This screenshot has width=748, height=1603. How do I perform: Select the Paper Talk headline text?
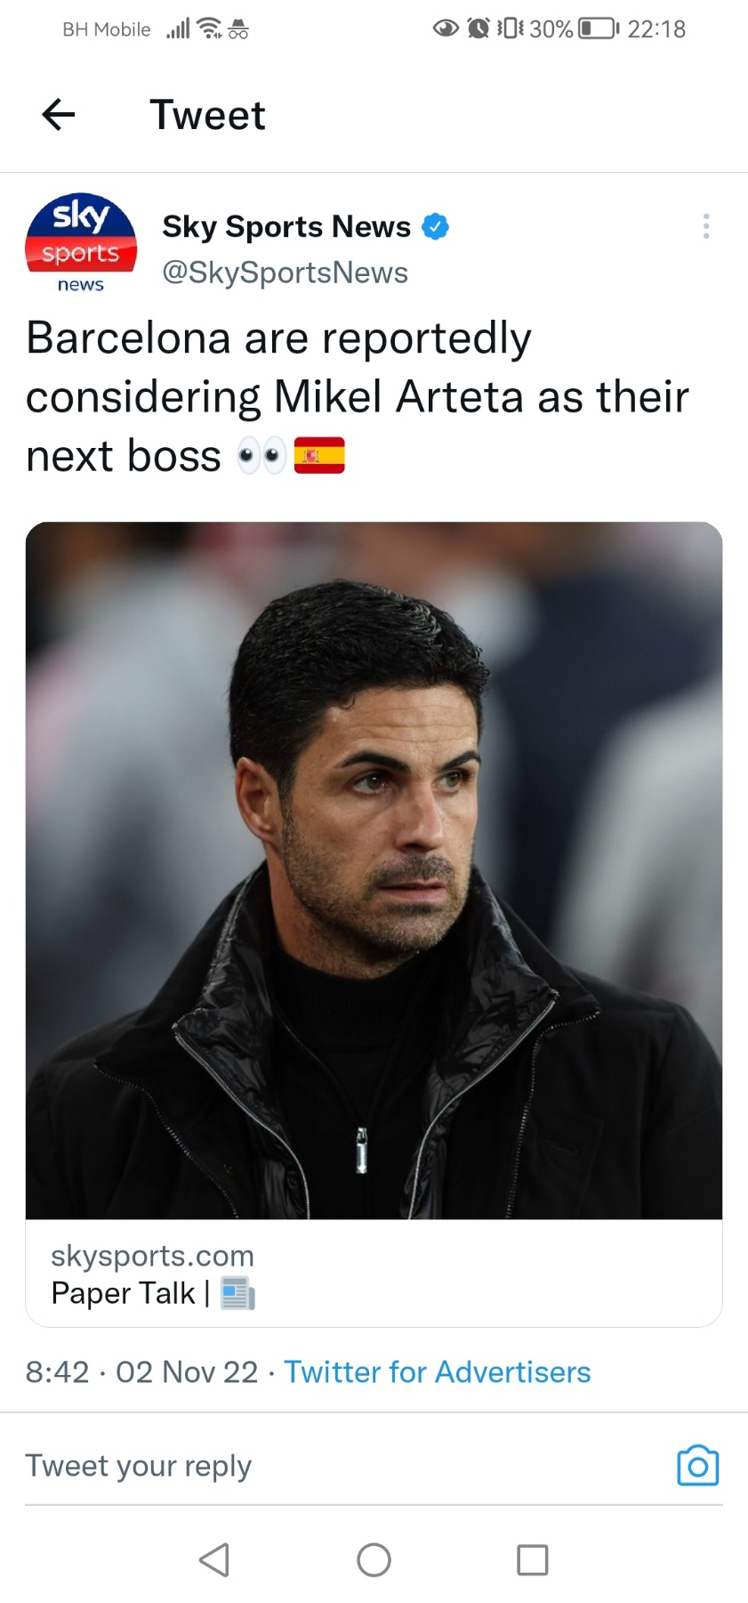click(x=123, y=1293)
